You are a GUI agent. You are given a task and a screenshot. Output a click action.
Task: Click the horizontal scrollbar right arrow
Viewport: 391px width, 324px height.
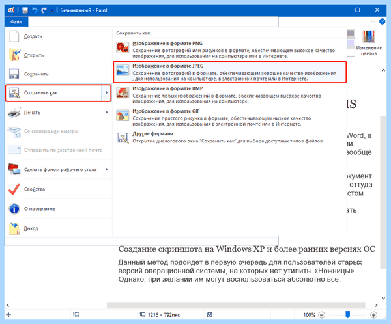(x=376, y=305)
